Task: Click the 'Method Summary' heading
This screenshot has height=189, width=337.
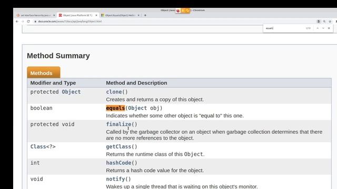Action: coord(58,56)
